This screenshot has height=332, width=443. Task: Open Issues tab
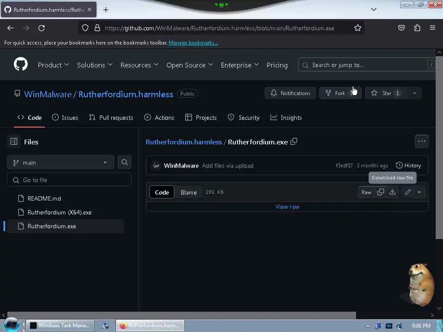[x=65, y=118]
